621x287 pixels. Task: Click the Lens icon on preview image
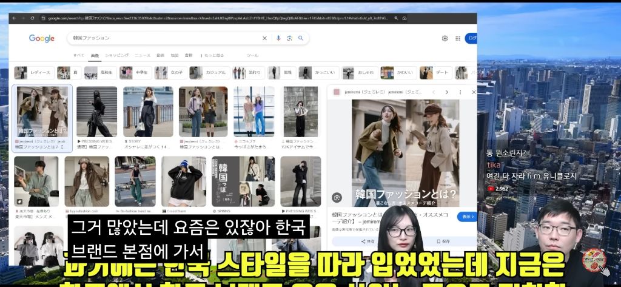pos(337,197)
